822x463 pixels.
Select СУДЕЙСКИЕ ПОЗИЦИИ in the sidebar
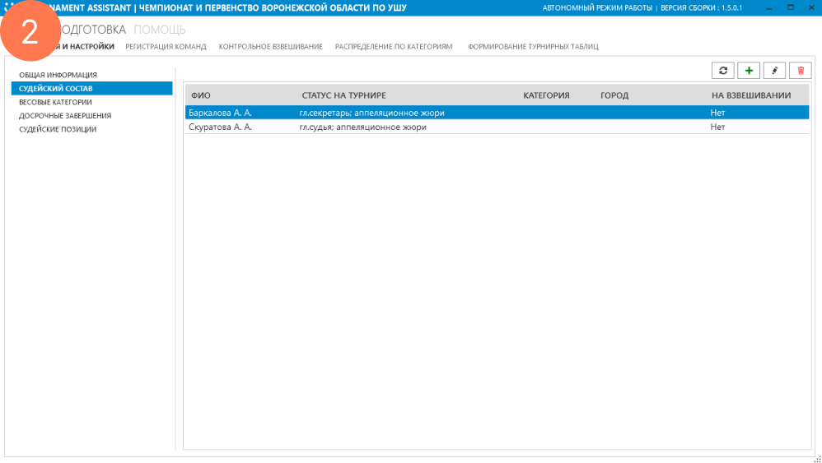pyautogui.click(x=58, y=129)
